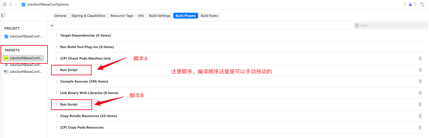Click 'Run Build Tool Plug-ins (0 items)' title

(87, 47)
